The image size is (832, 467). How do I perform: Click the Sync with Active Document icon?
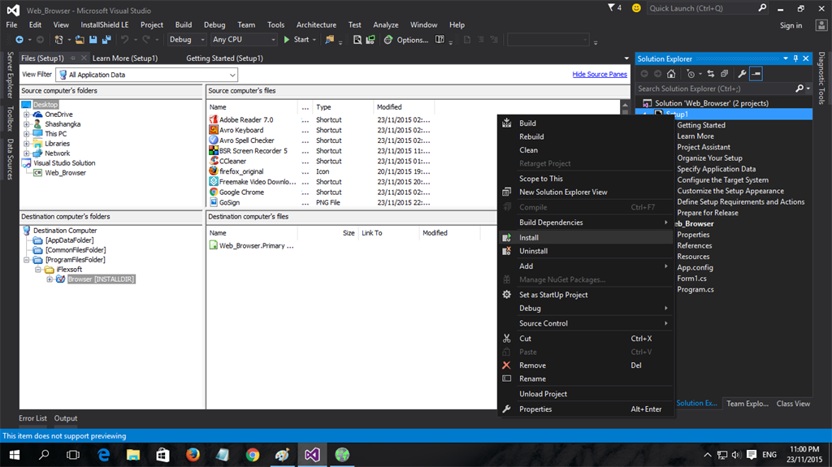[711, 74]
